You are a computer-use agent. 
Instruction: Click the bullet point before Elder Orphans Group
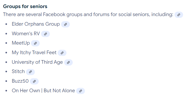pyautogui.click(x=6, y=24)
